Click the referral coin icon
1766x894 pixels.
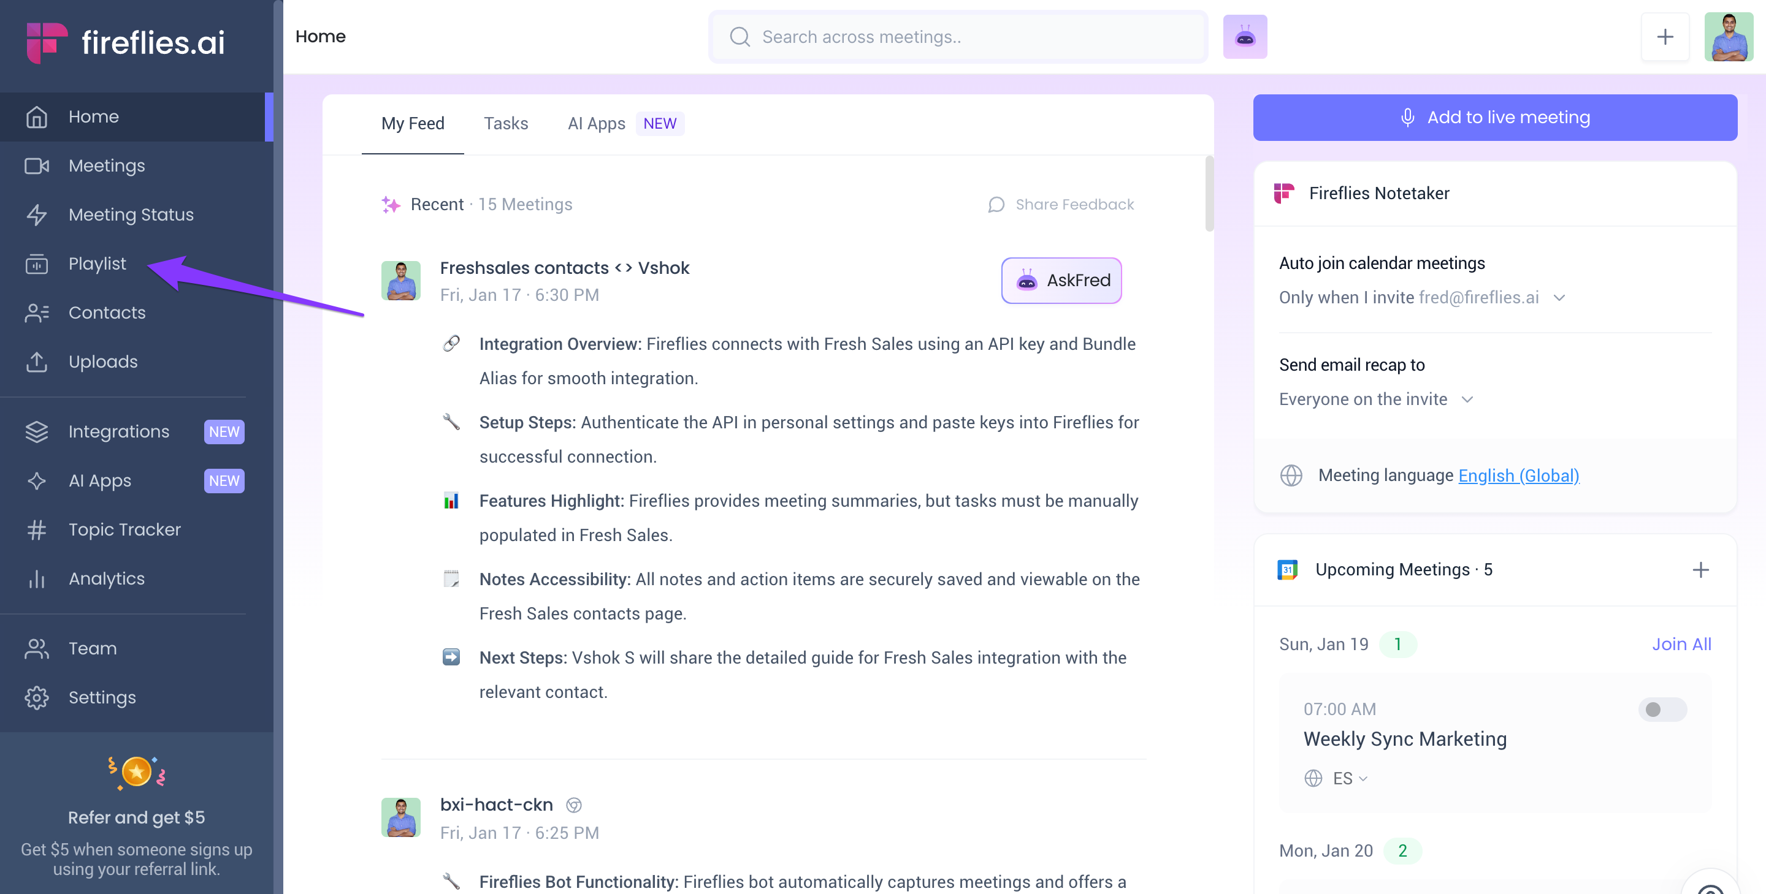coord(136,773)
